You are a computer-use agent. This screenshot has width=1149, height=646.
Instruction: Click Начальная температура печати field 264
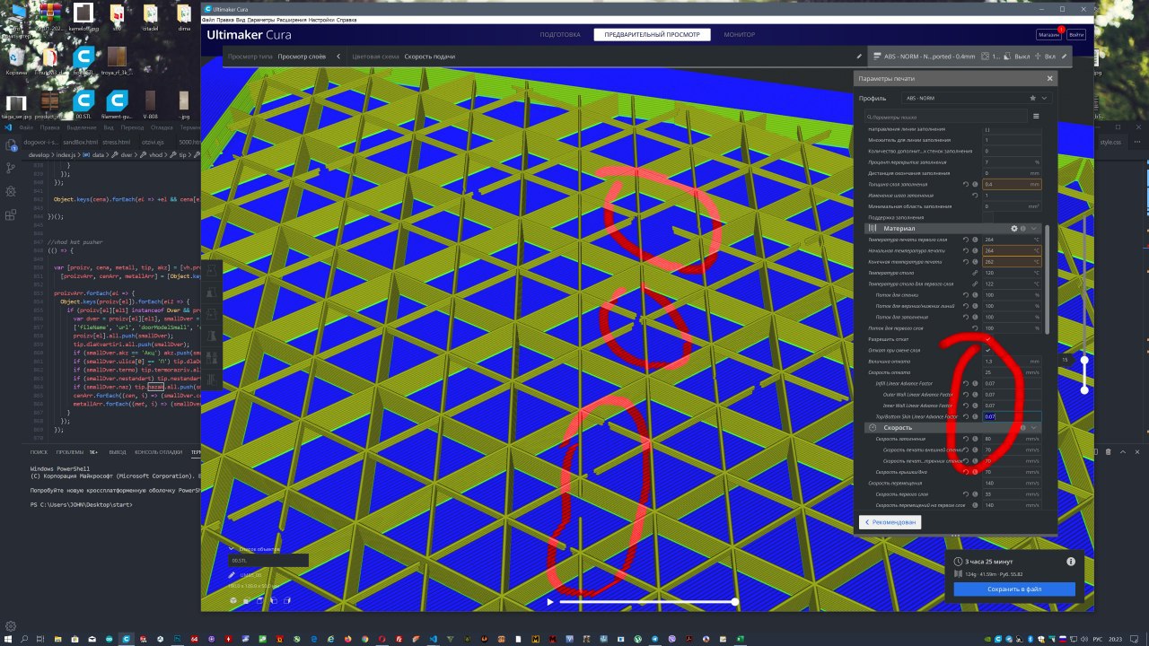tap(1012, 250)
